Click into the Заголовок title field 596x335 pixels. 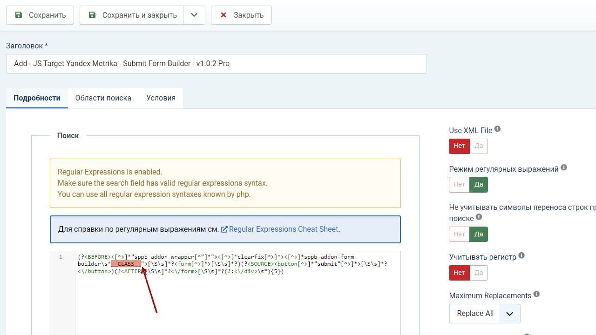tap(217, 64)
